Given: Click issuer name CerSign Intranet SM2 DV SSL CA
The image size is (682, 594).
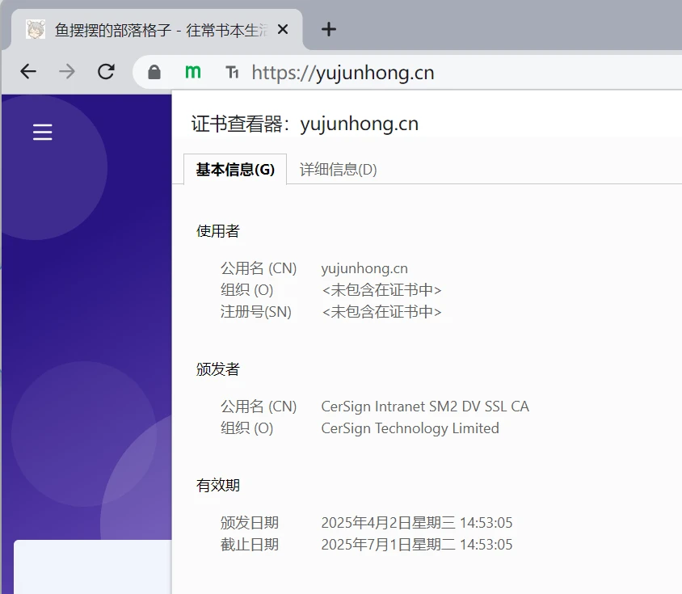Looking at the screenshot, I should point(425,407).
